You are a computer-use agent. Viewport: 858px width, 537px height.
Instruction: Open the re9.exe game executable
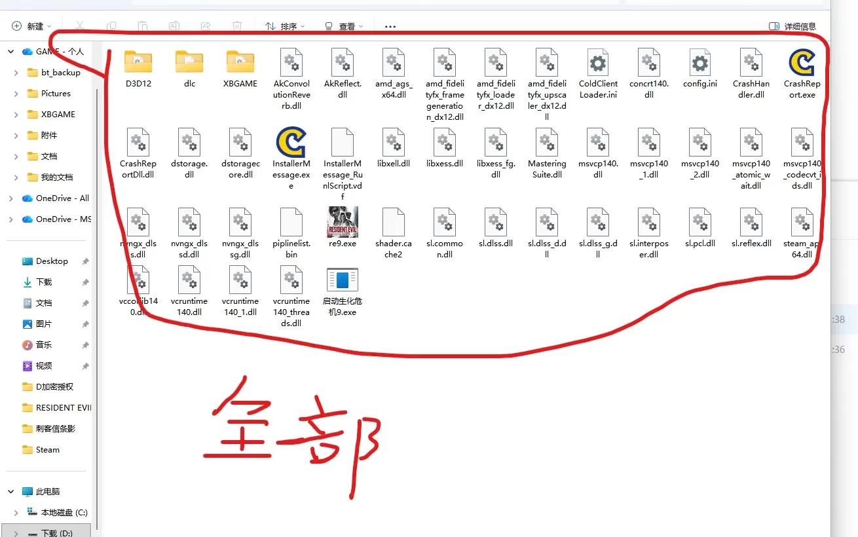point(343,222)
